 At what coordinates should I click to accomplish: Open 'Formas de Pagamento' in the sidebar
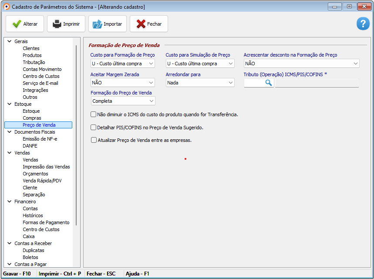click(x=46, y=222)
